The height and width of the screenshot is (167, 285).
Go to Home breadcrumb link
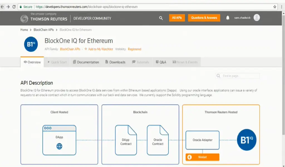click(24, 30)
